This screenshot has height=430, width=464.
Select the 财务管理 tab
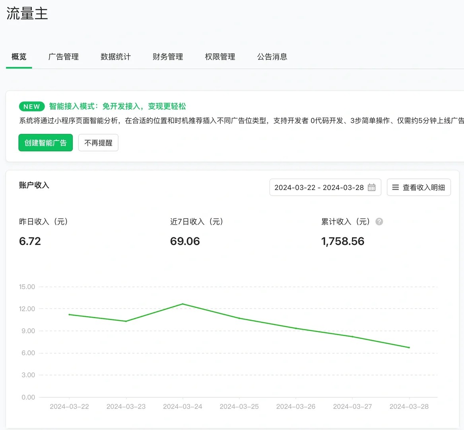167,57
